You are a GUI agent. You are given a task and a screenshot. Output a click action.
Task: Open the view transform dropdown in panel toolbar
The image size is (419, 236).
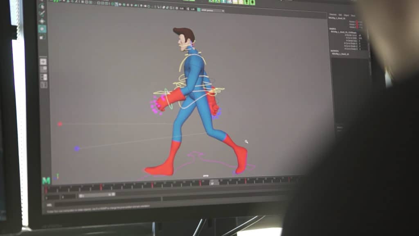coord(213,10)
